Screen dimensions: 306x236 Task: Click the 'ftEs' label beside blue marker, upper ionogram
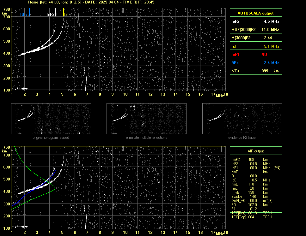24,15
